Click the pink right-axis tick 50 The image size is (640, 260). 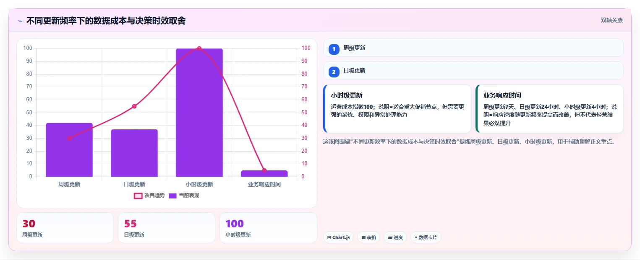pos(305,113)
